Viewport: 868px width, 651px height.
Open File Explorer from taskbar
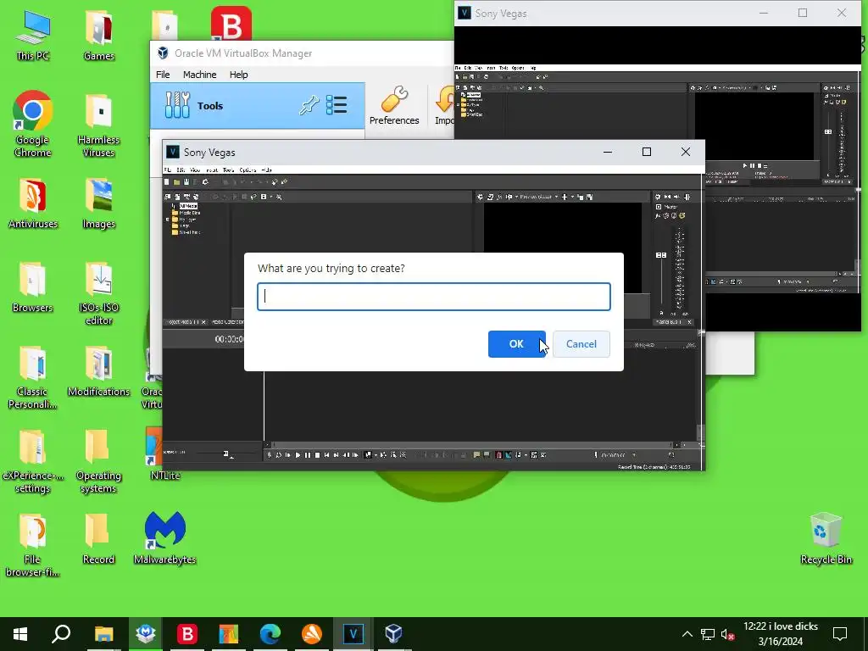coord(103,634)
